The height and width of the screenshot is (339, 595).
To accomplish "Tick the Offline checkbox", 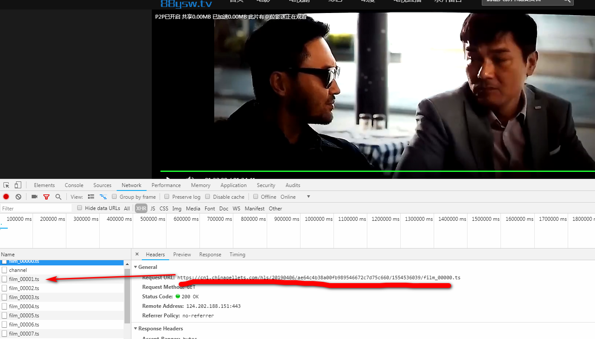I will point(256,197).
